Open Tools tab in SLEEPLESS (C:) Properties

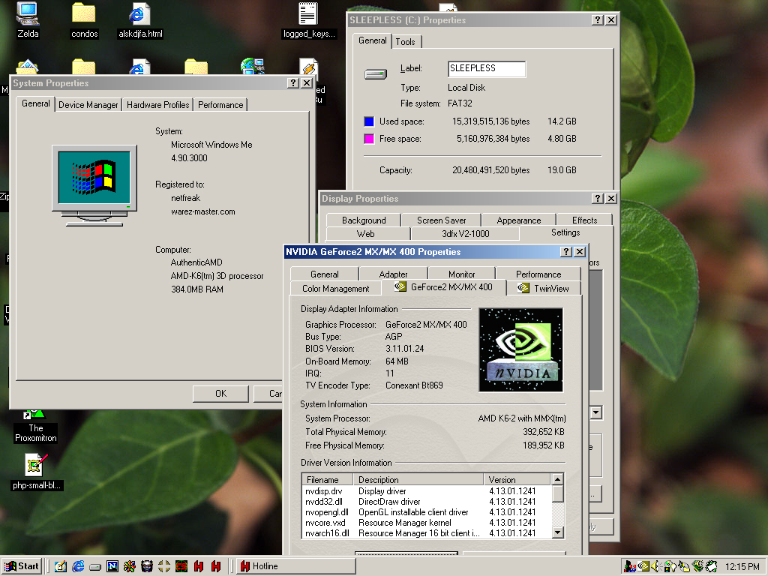click(x=406, y=42)
